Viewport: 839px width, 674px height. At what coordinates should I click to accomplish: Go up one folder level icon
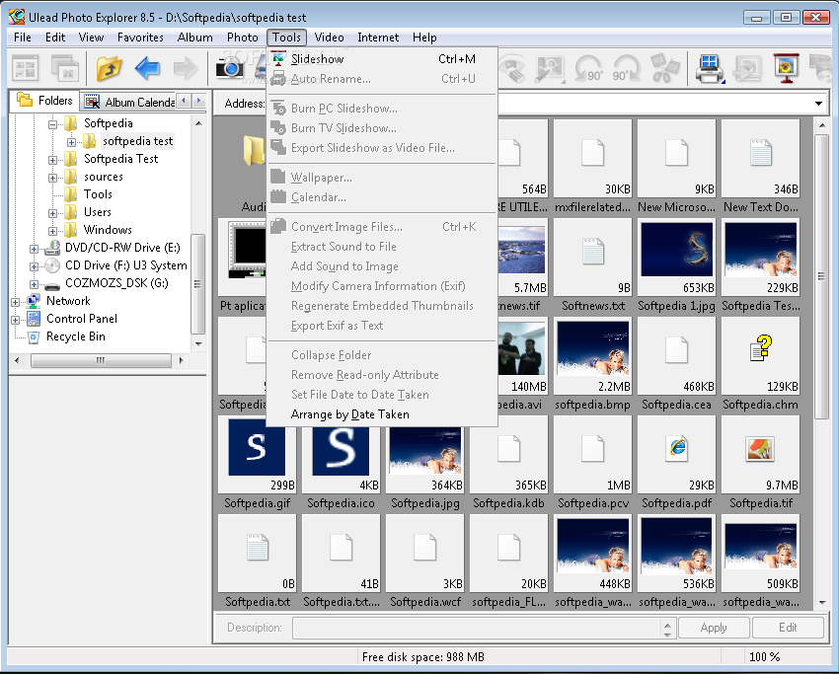[110, 68]
